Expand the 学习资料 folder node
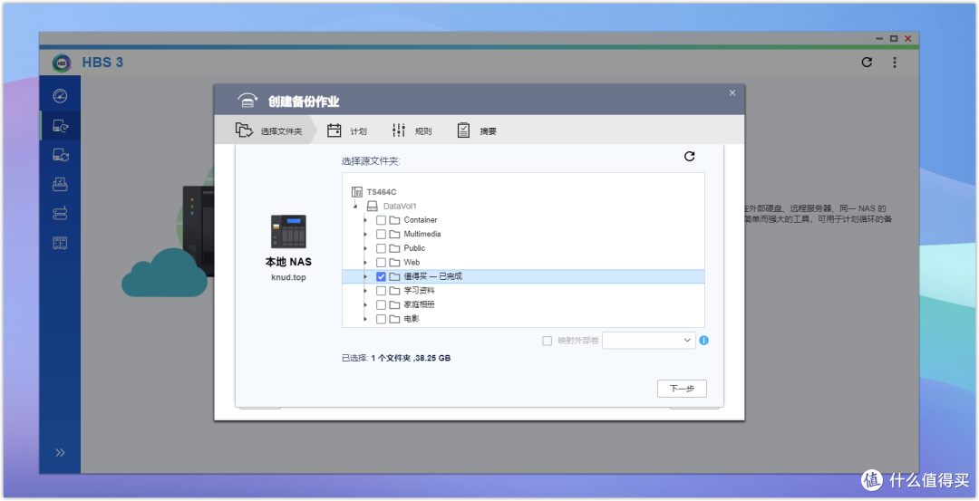This screenshot has height=501, width=979. [x=365, y=290]
